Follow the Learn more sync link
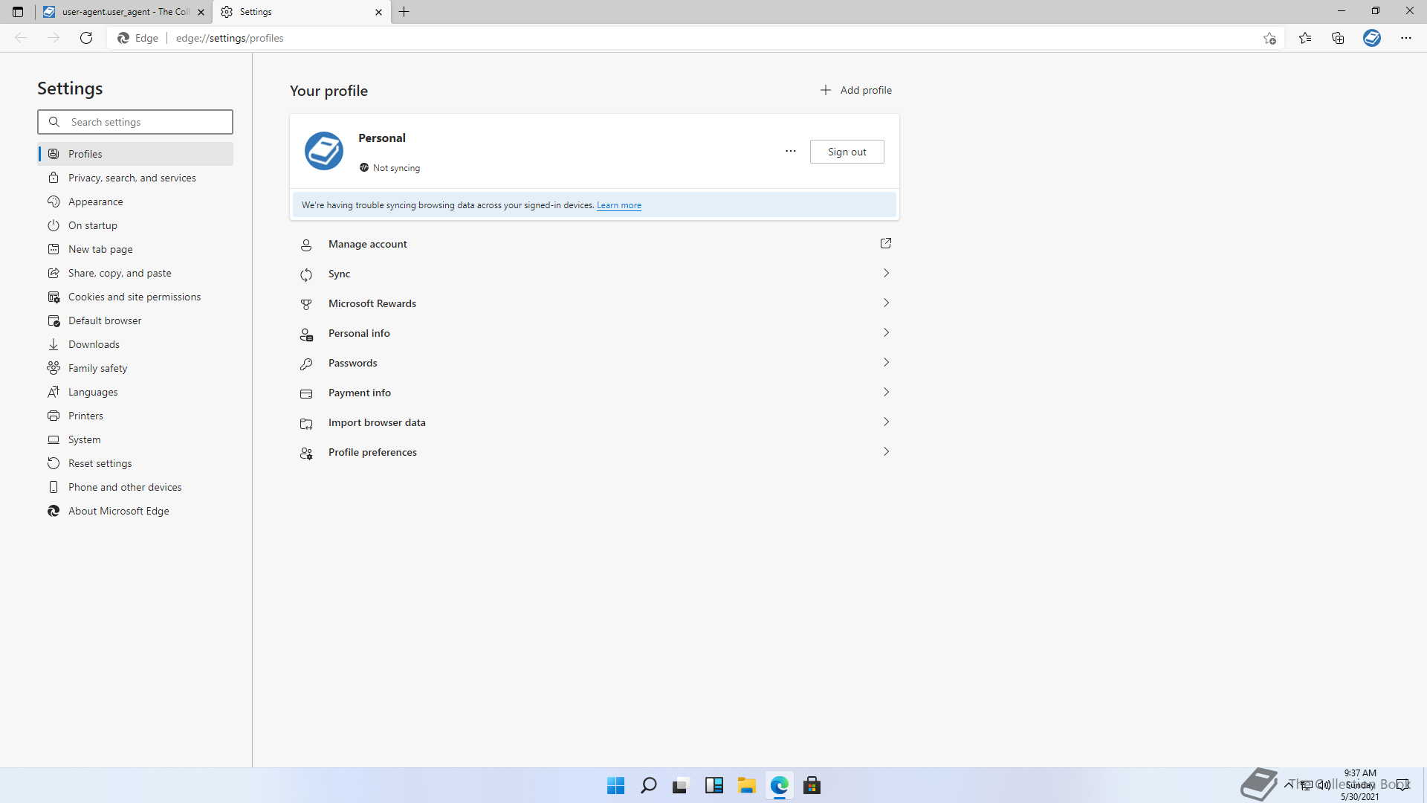This screenshot has width=1427, height=803. point(618,205)
